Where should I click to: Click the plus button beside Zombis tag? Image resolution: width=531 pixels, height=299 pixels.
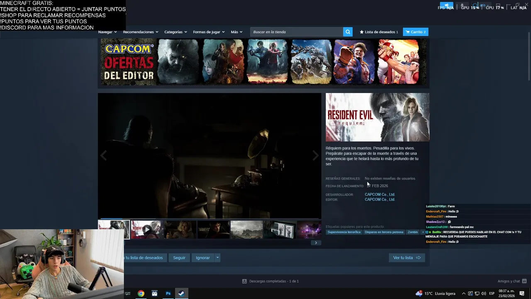pos(423,232)
